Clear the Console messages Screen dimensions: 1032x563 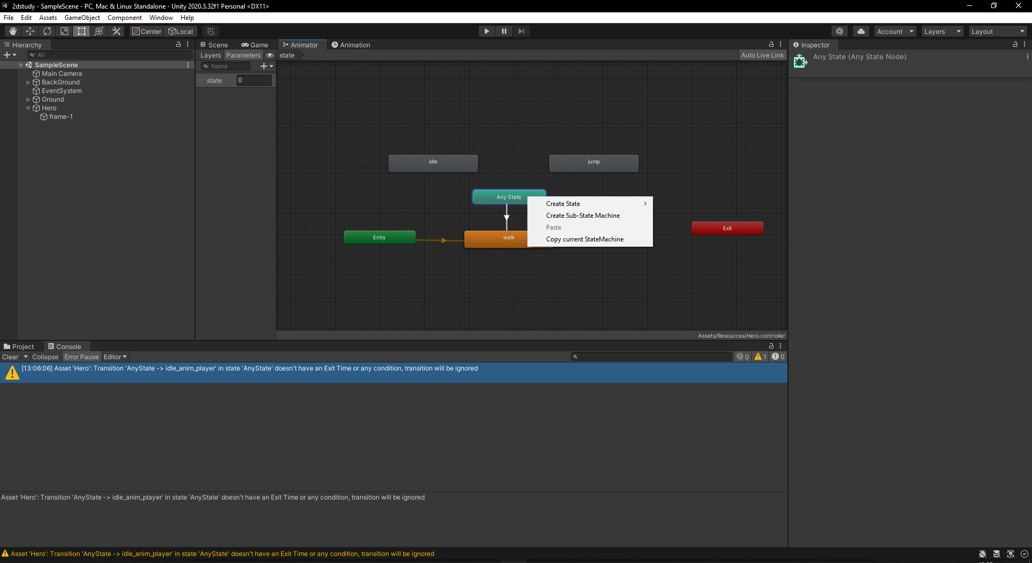point(10,357)
